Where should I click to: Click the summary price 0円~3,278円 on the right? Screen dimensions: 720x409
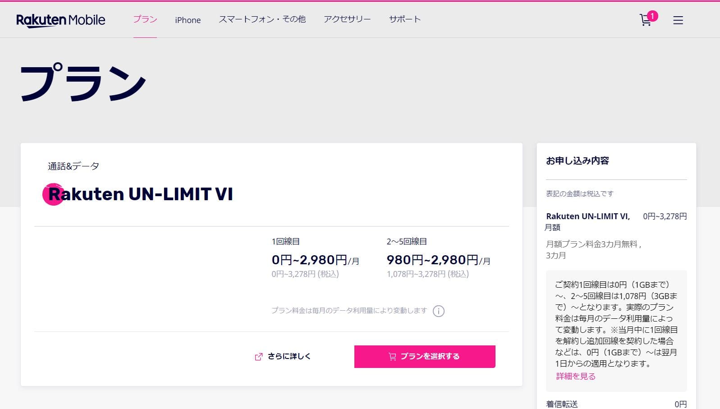[665, 216]
